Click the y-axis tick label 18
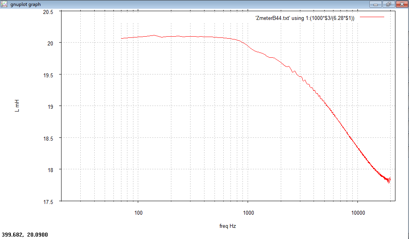Viewport: 409px width, 239px height. tap(50, 170)
